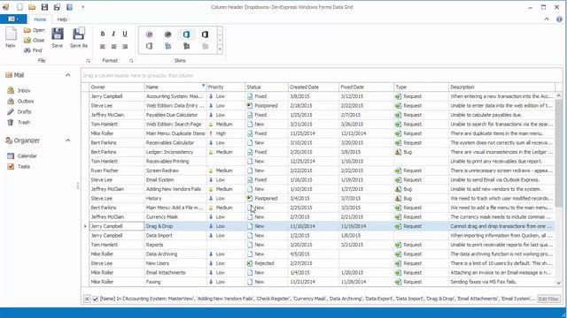Collapse the ribbon with the chevron
The height and width of the screenshot is (318, 567).
pos(547,19)
